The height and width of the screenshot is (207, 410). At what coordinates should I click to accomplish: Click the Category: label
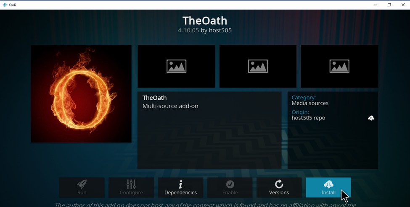click(304, 98)
